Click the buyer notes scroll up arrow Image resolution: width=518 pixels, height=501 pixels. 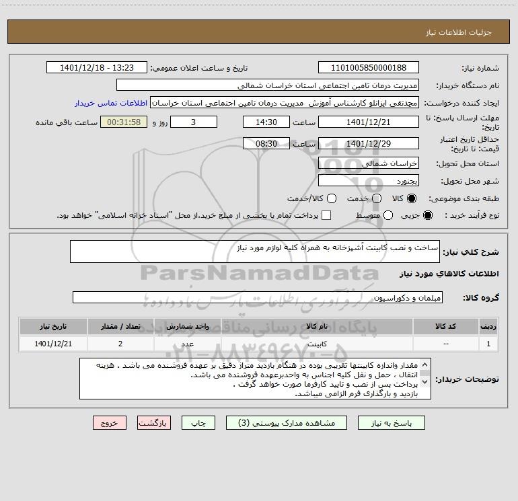click(425, 364)
